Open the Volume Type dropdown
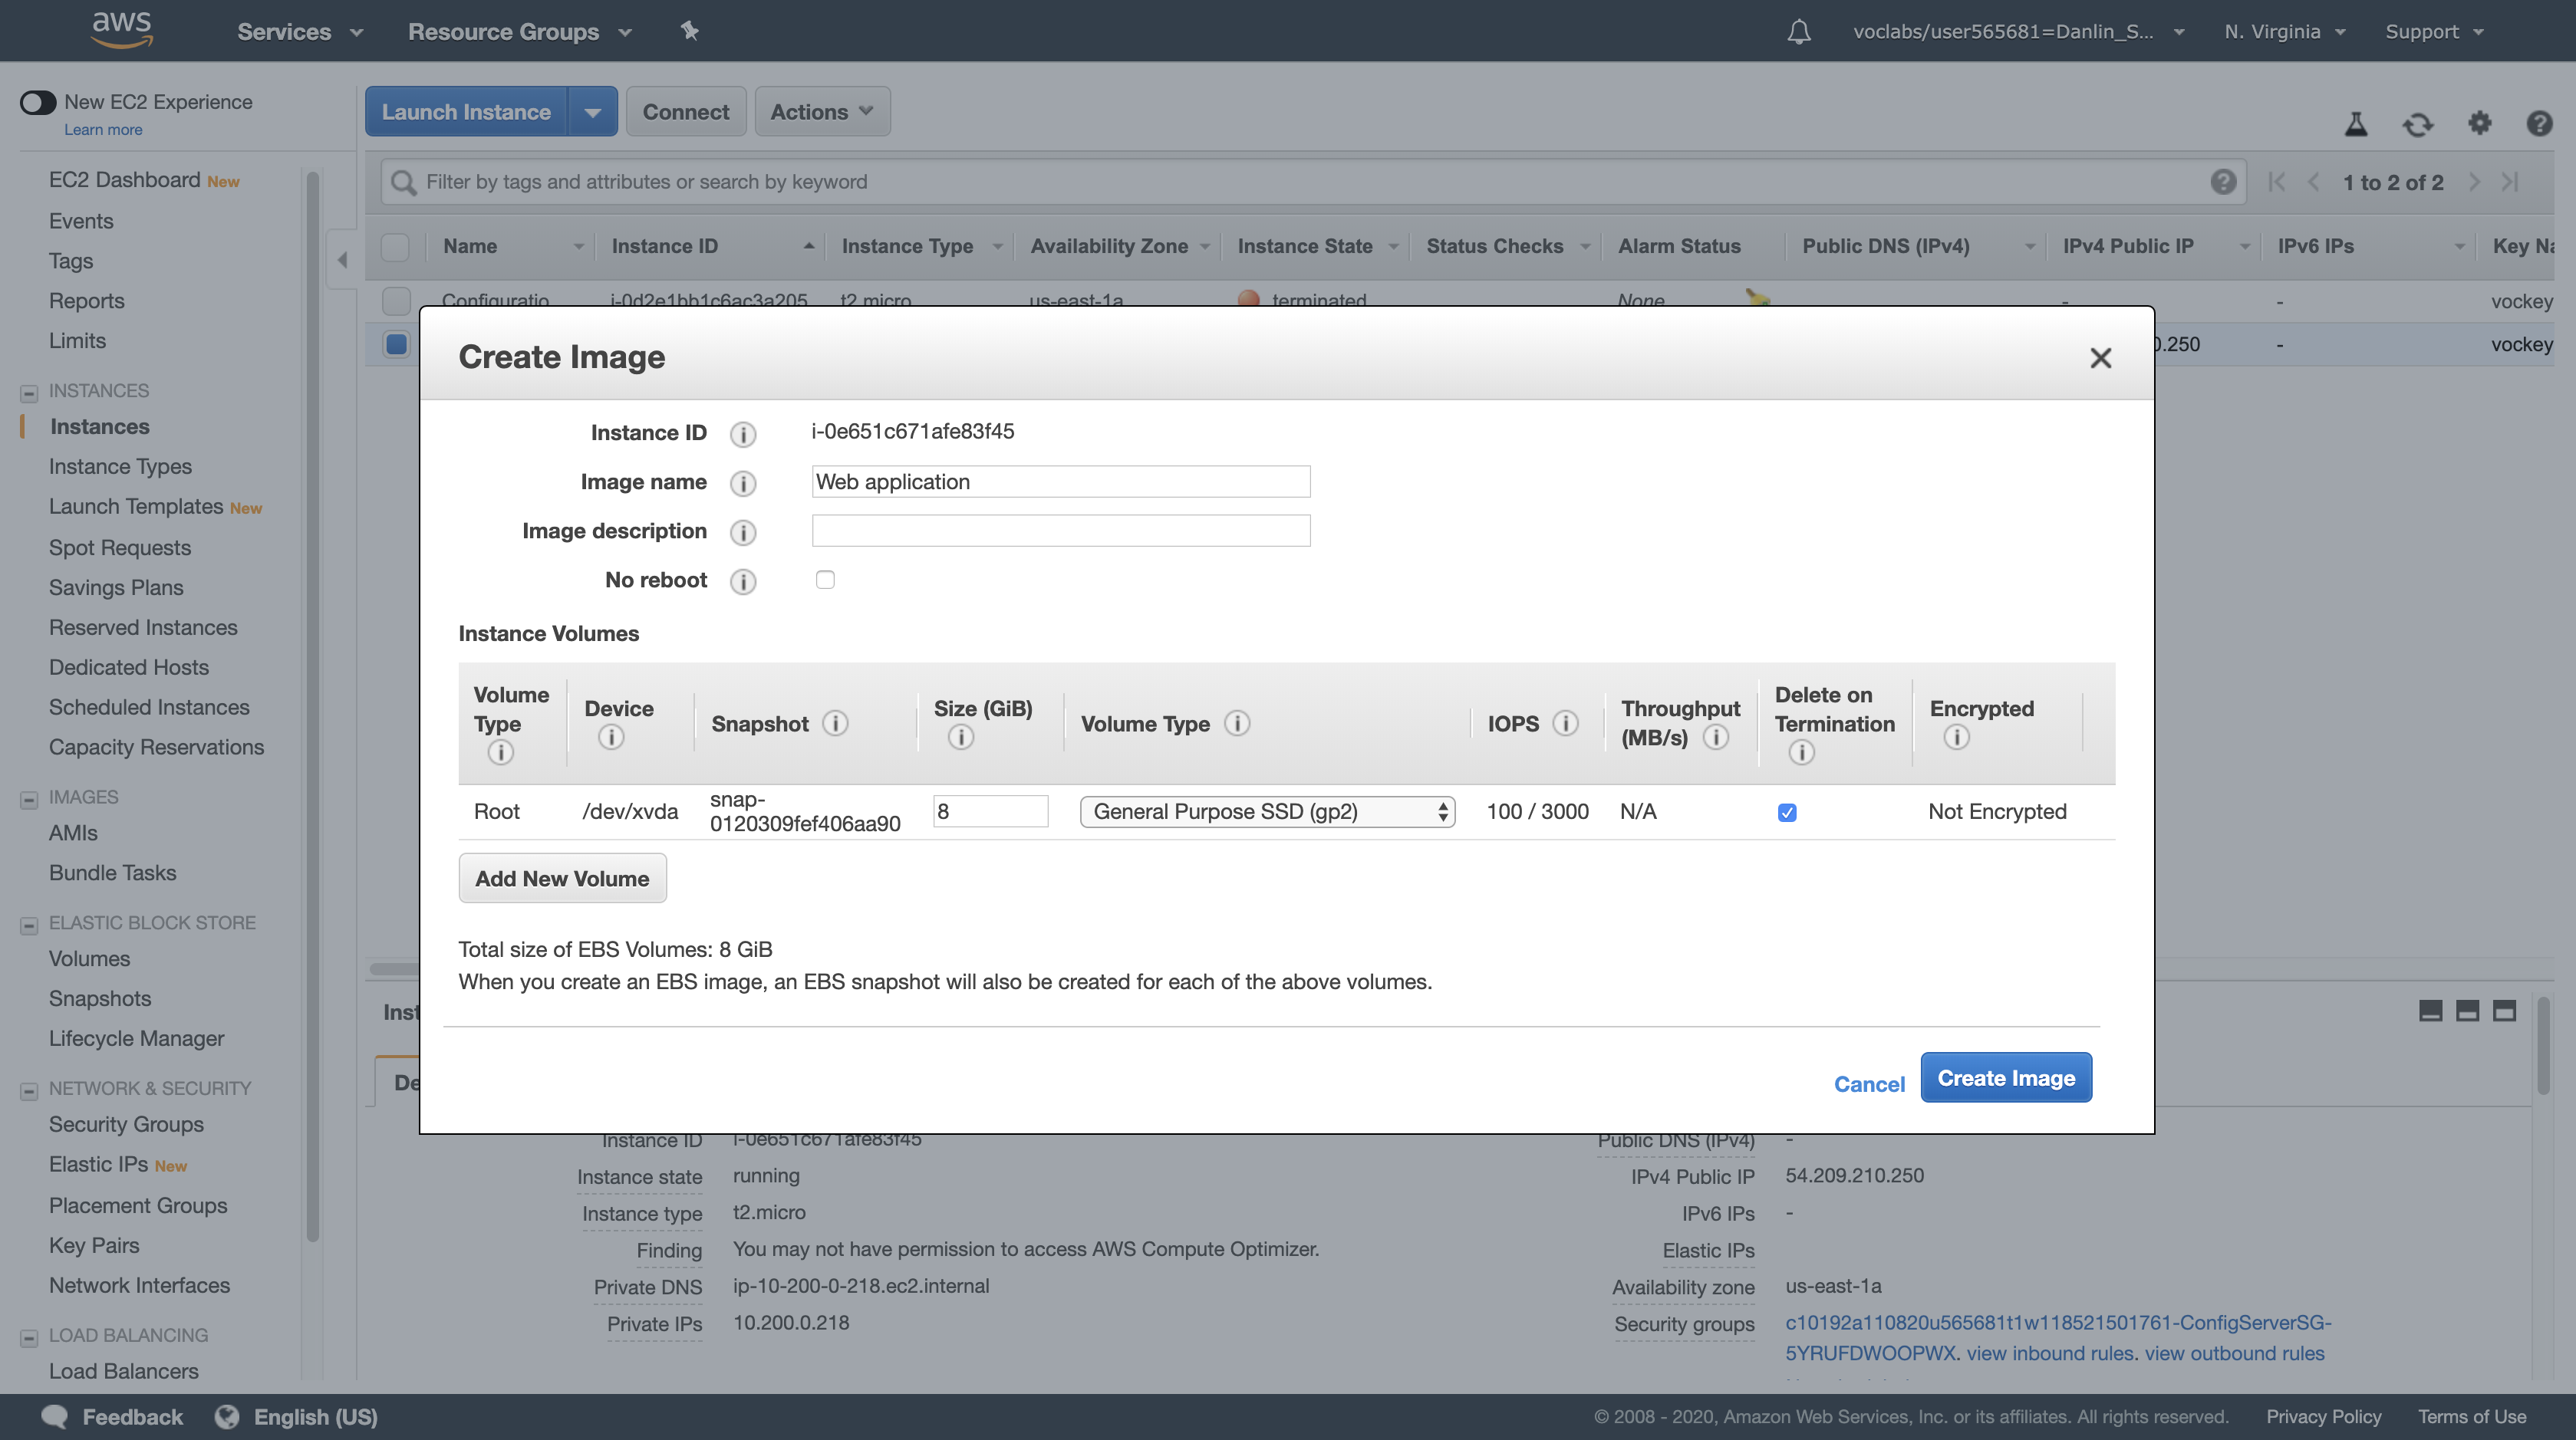This screenshot has height=1440, width=2576. (1266, 811)
